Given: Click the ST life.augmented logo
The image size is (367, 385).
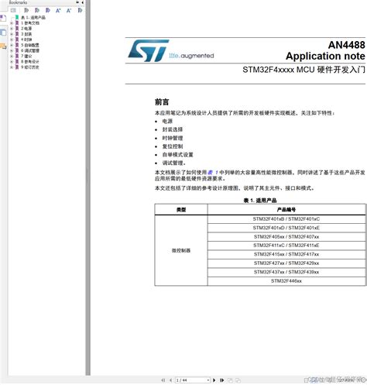Looking at the screenshot, I should [x=171, y=50].
